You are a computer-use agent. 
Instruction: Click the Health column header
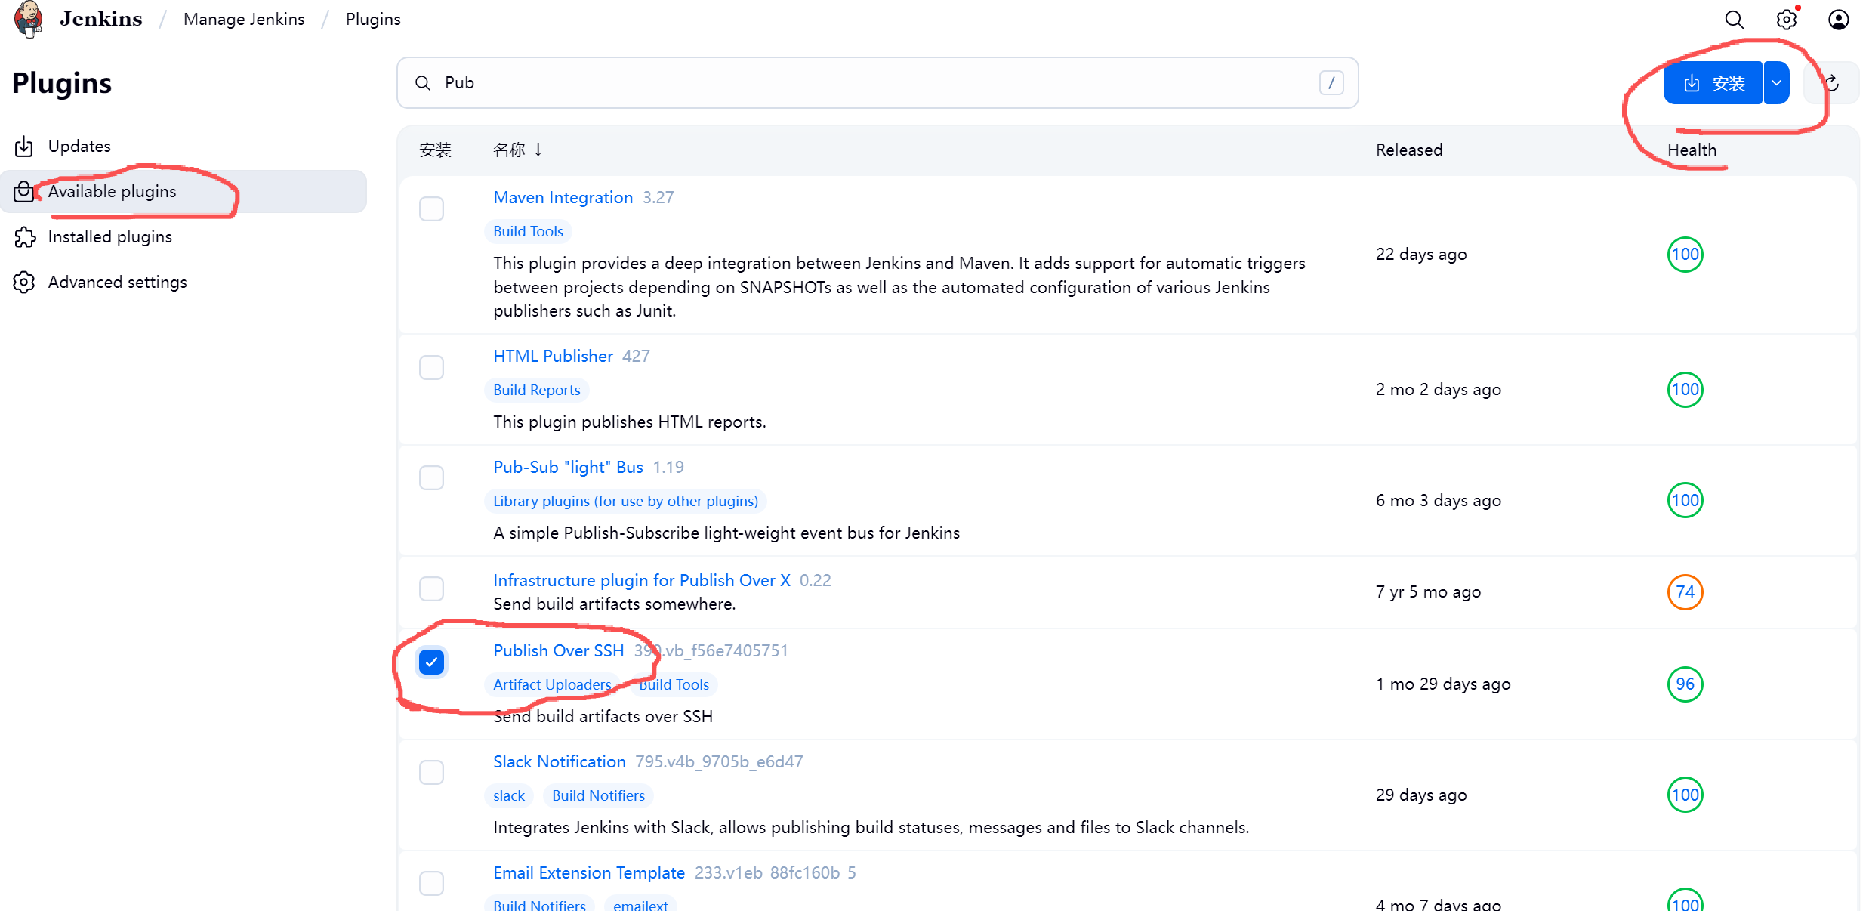(x=1692, y=150)
